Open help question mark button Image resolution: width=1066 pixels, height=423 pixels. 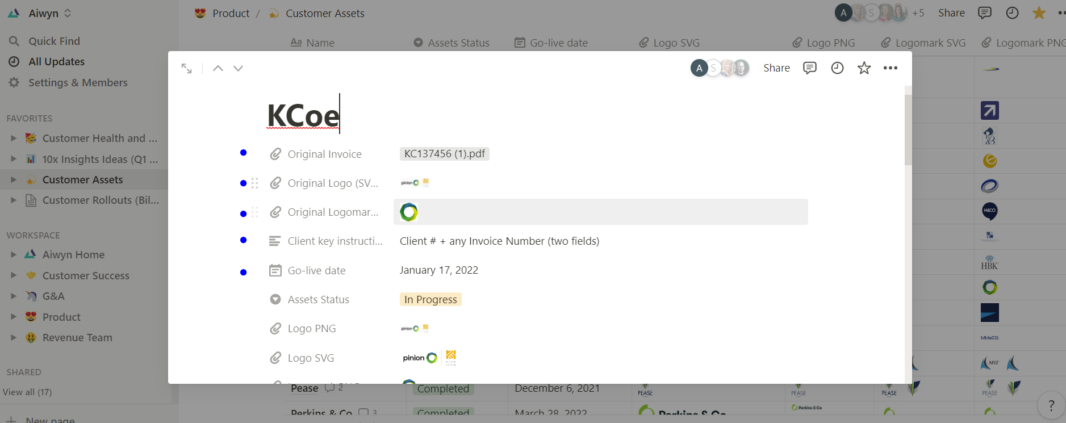point(1051,405)
